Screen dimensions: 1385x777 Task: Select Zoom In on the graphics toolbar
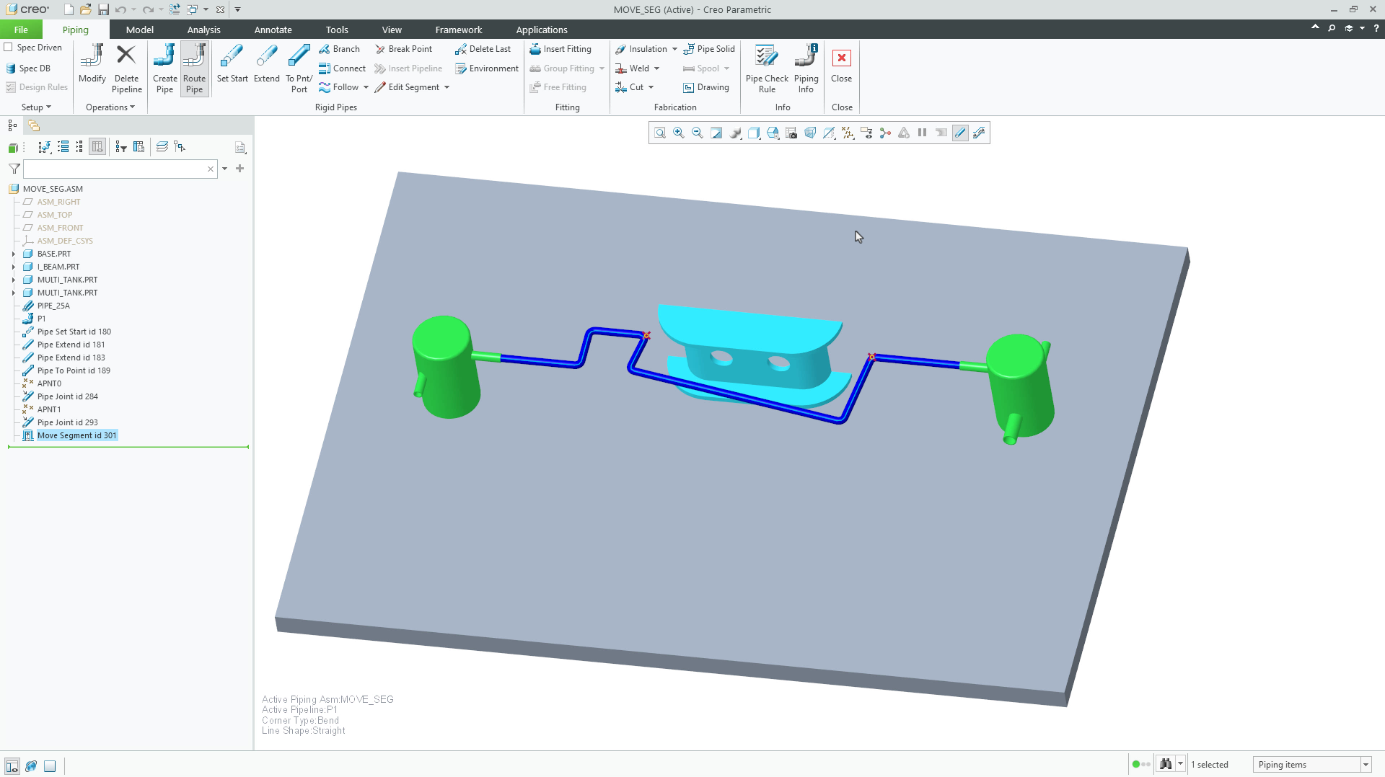(678, 133)
